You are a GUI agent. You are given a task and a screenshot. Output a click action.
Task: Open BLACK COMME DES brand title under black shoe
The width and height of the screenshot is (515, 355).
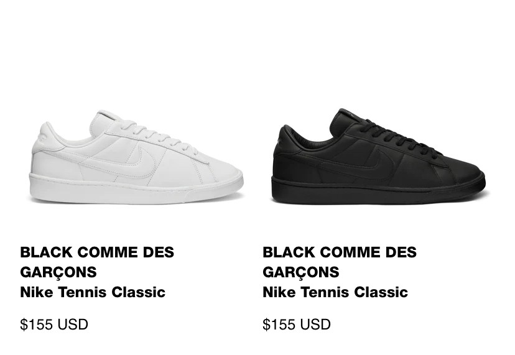[340, 252]
